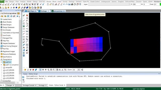
Task: Open the Geology menu
Action: pos(71,1)
